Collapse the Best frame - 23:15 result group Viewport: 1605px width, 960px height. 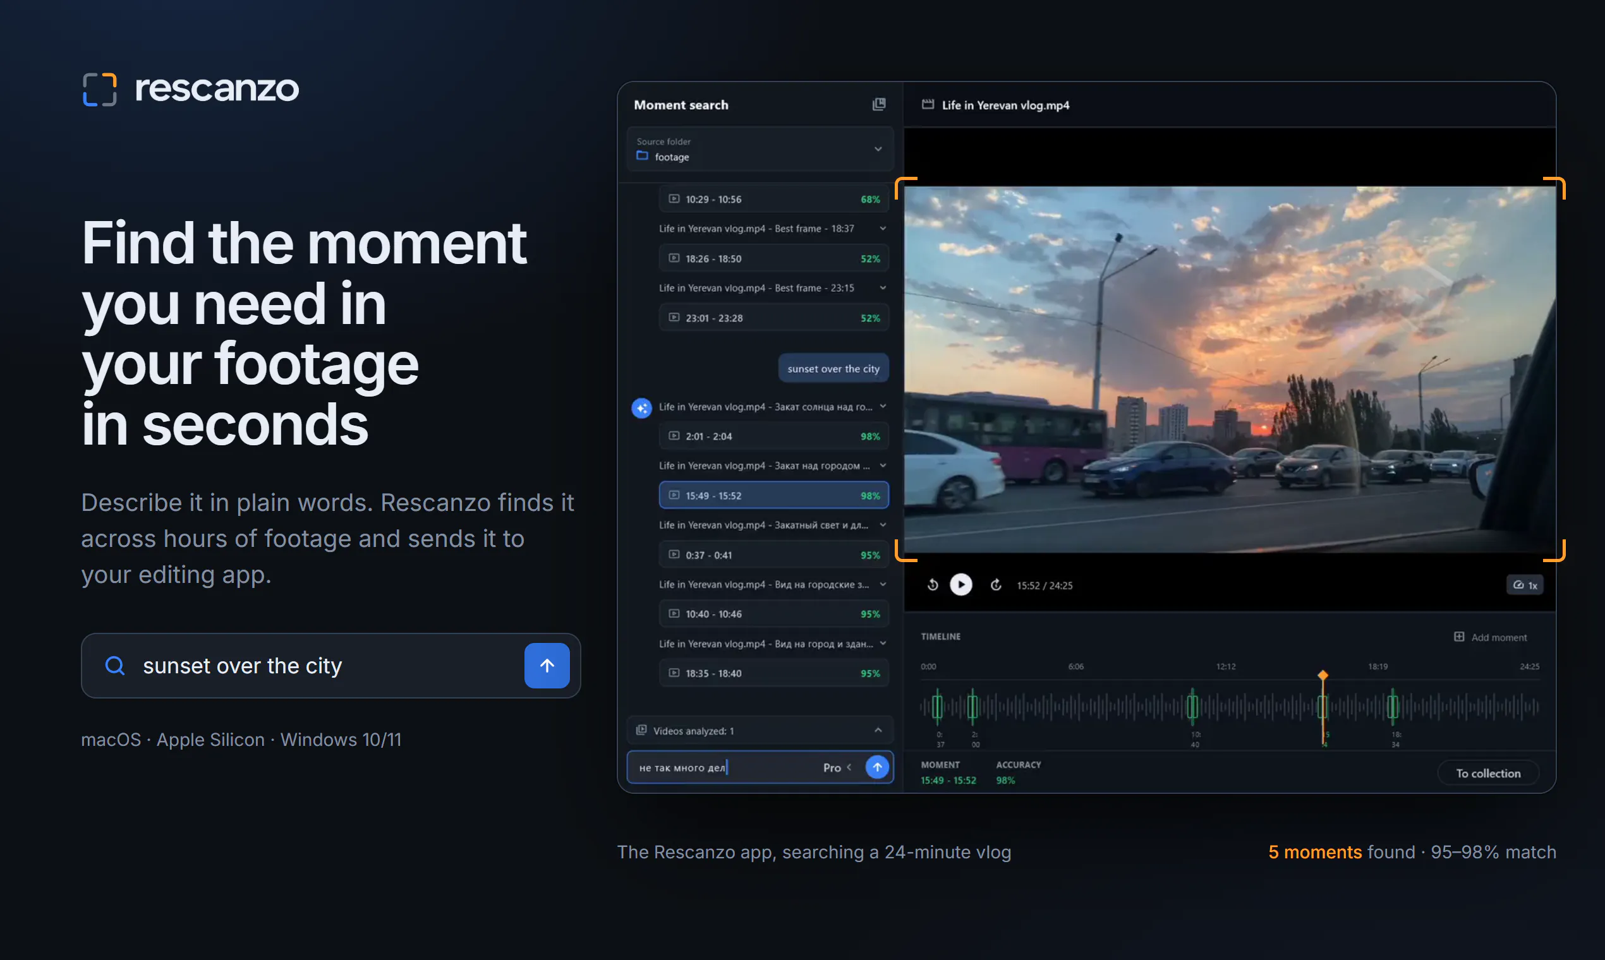tap(883, 288)
